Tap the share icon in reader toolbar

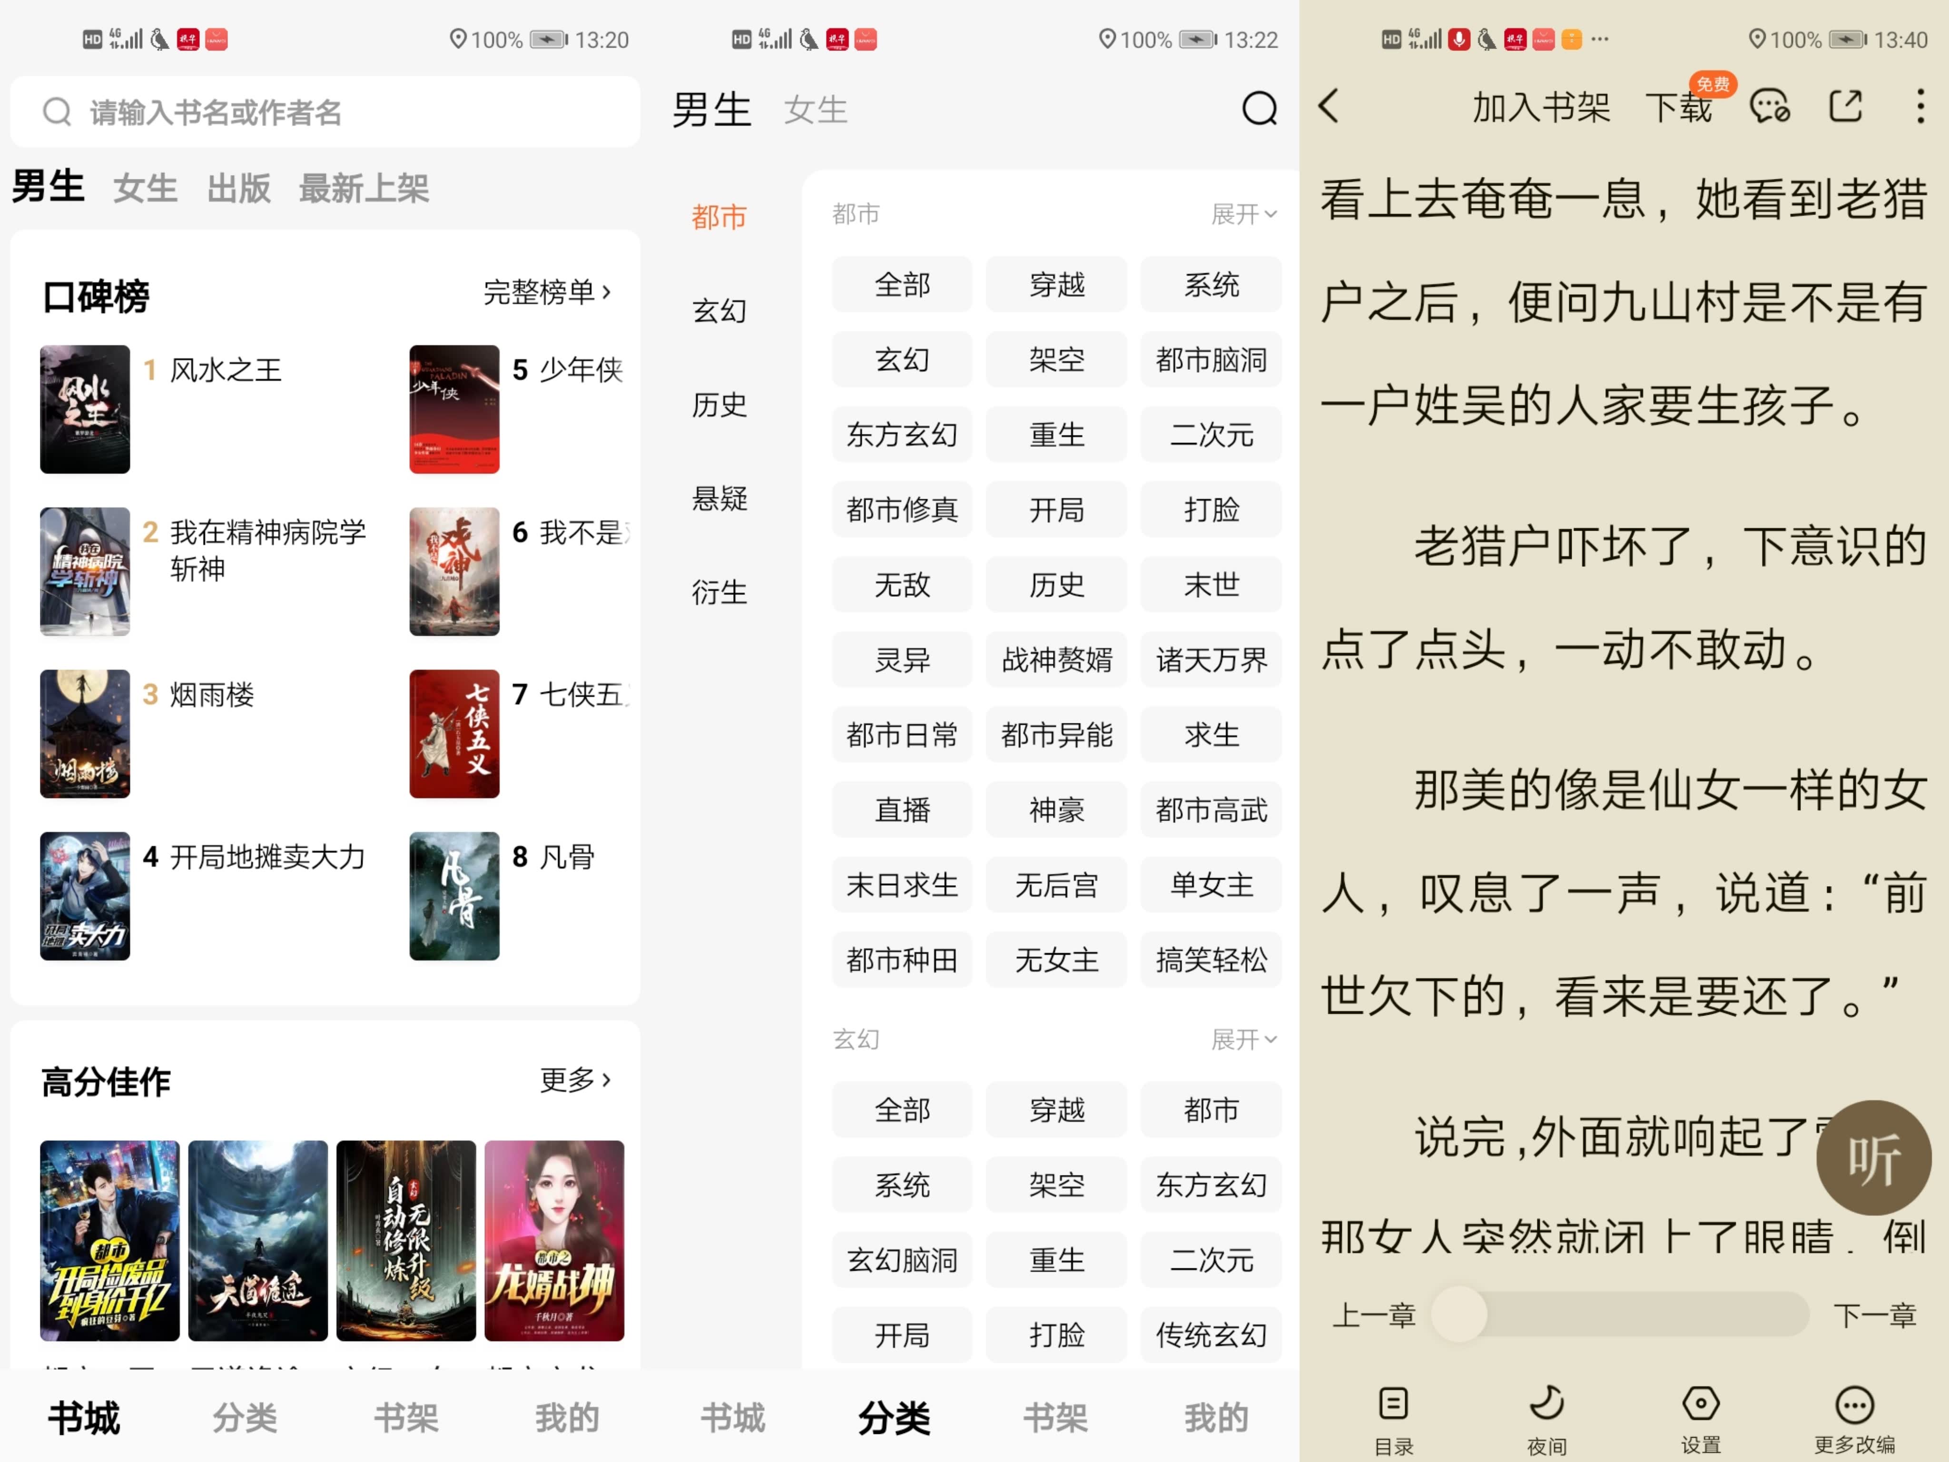tap(1846, 107)
